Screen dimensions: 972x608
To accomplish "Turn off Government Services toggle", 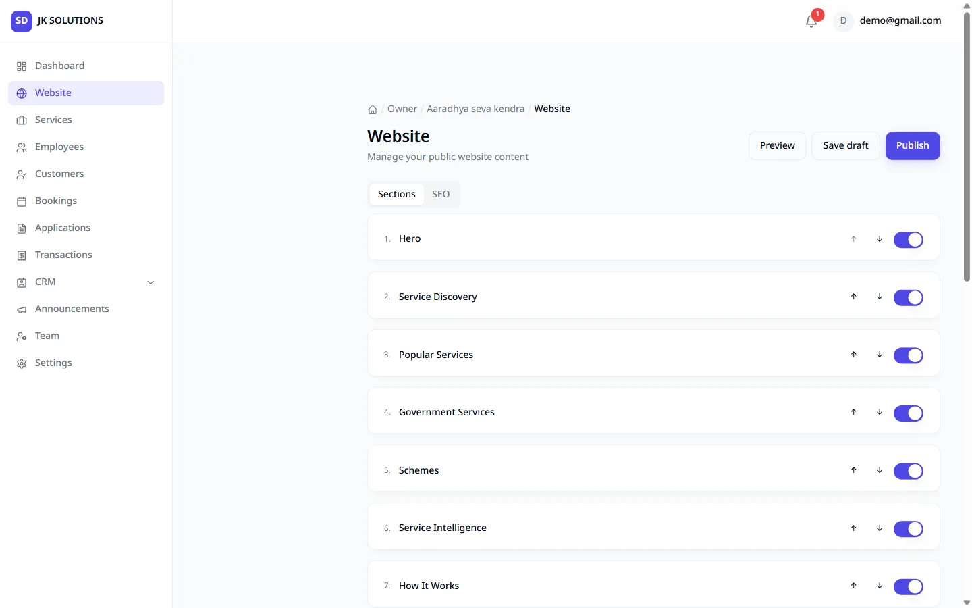I will pos(909,413).
